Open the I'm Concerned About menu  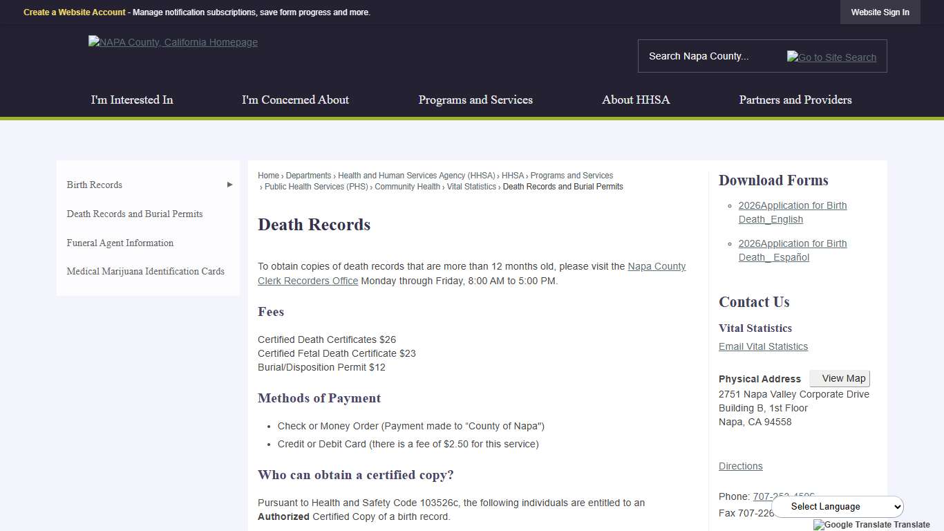(x=295, y=100)
